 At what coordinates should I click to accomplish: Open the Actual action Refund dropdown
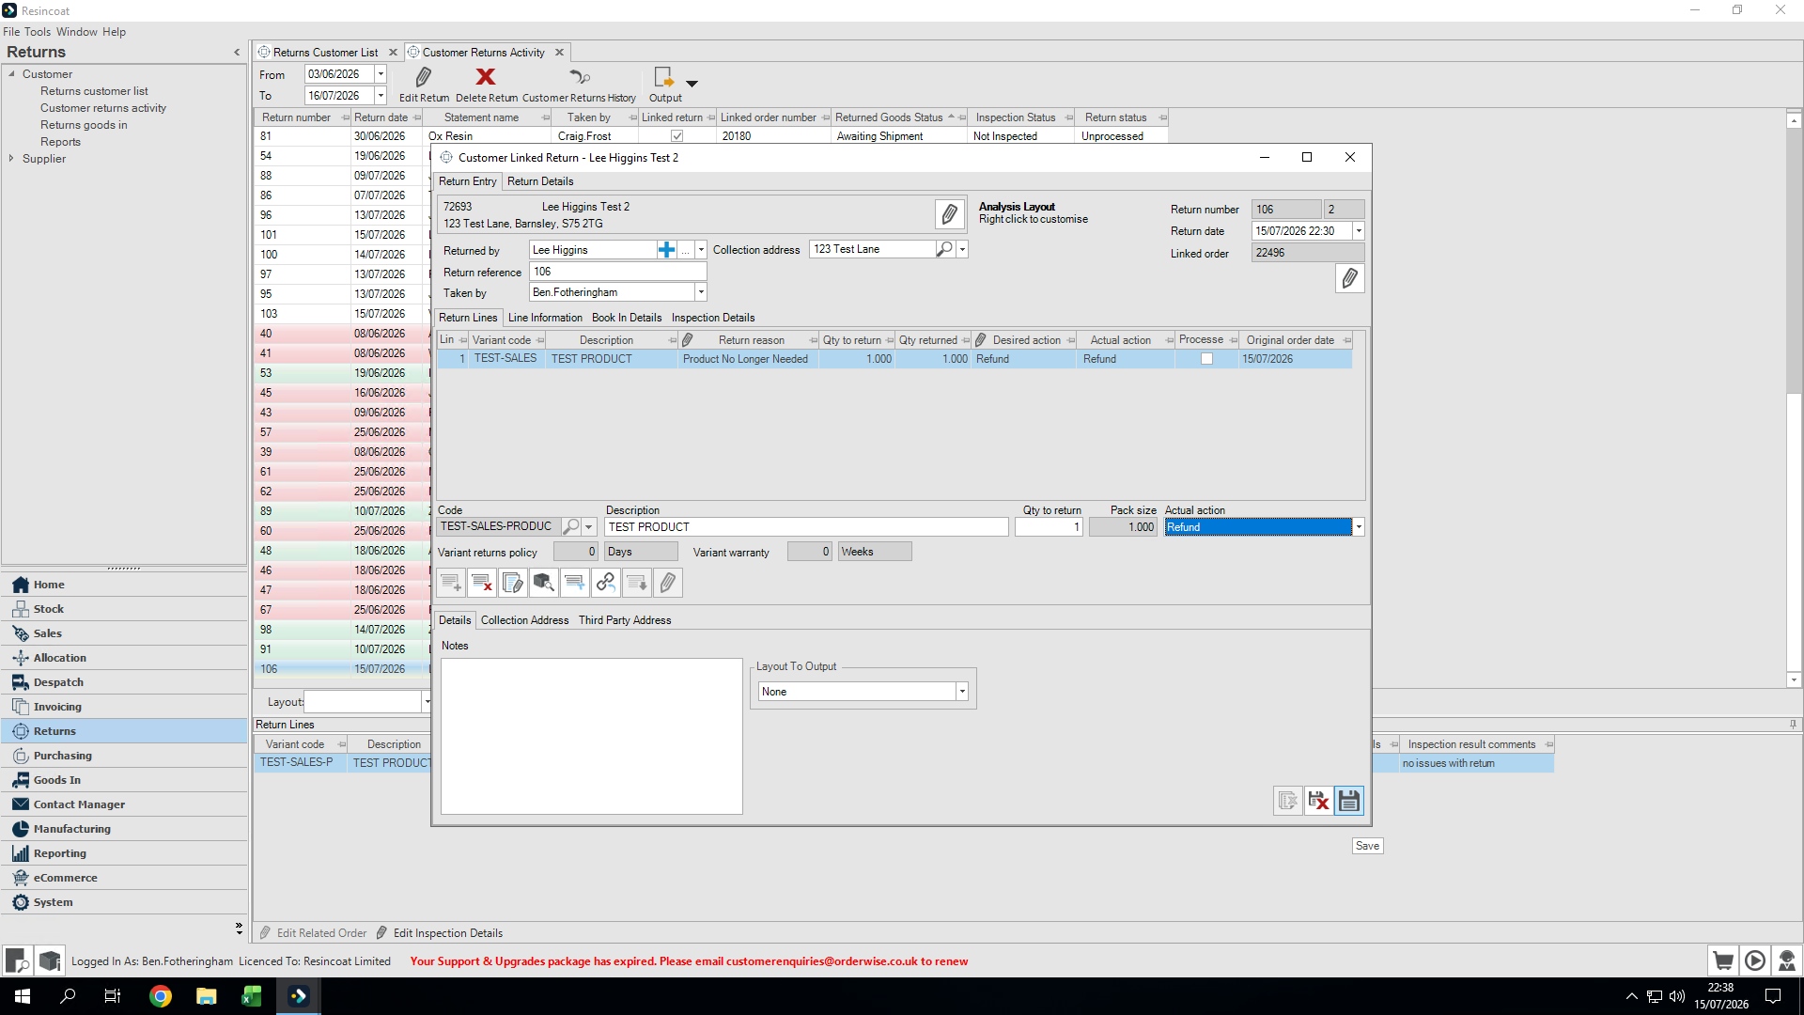pyautogui.click(x=1359, y=527)
